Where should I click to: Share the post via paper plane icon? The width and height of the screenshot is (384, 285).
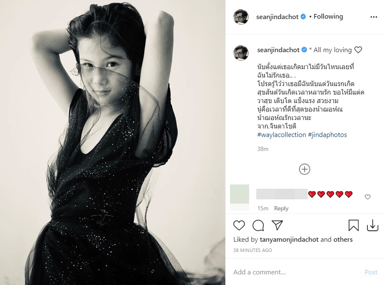[277, 225]
